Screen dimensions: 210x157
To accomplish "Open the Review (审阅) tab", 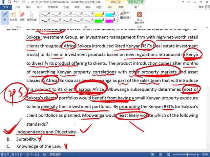I will [88, 7].
